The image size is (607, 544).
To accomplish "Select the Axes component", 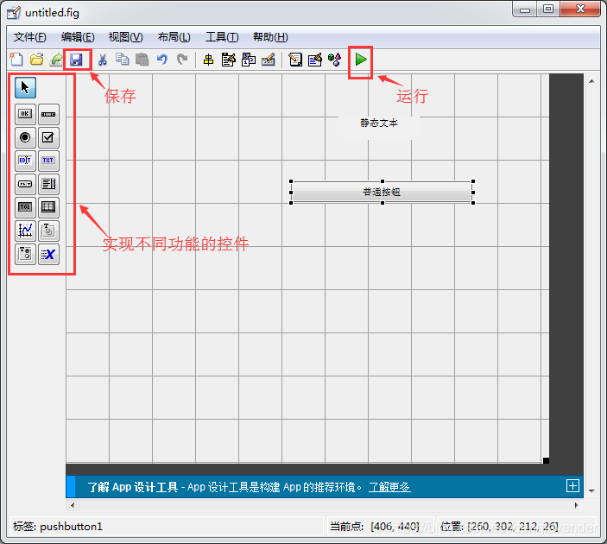I will (x=25, y=231).
